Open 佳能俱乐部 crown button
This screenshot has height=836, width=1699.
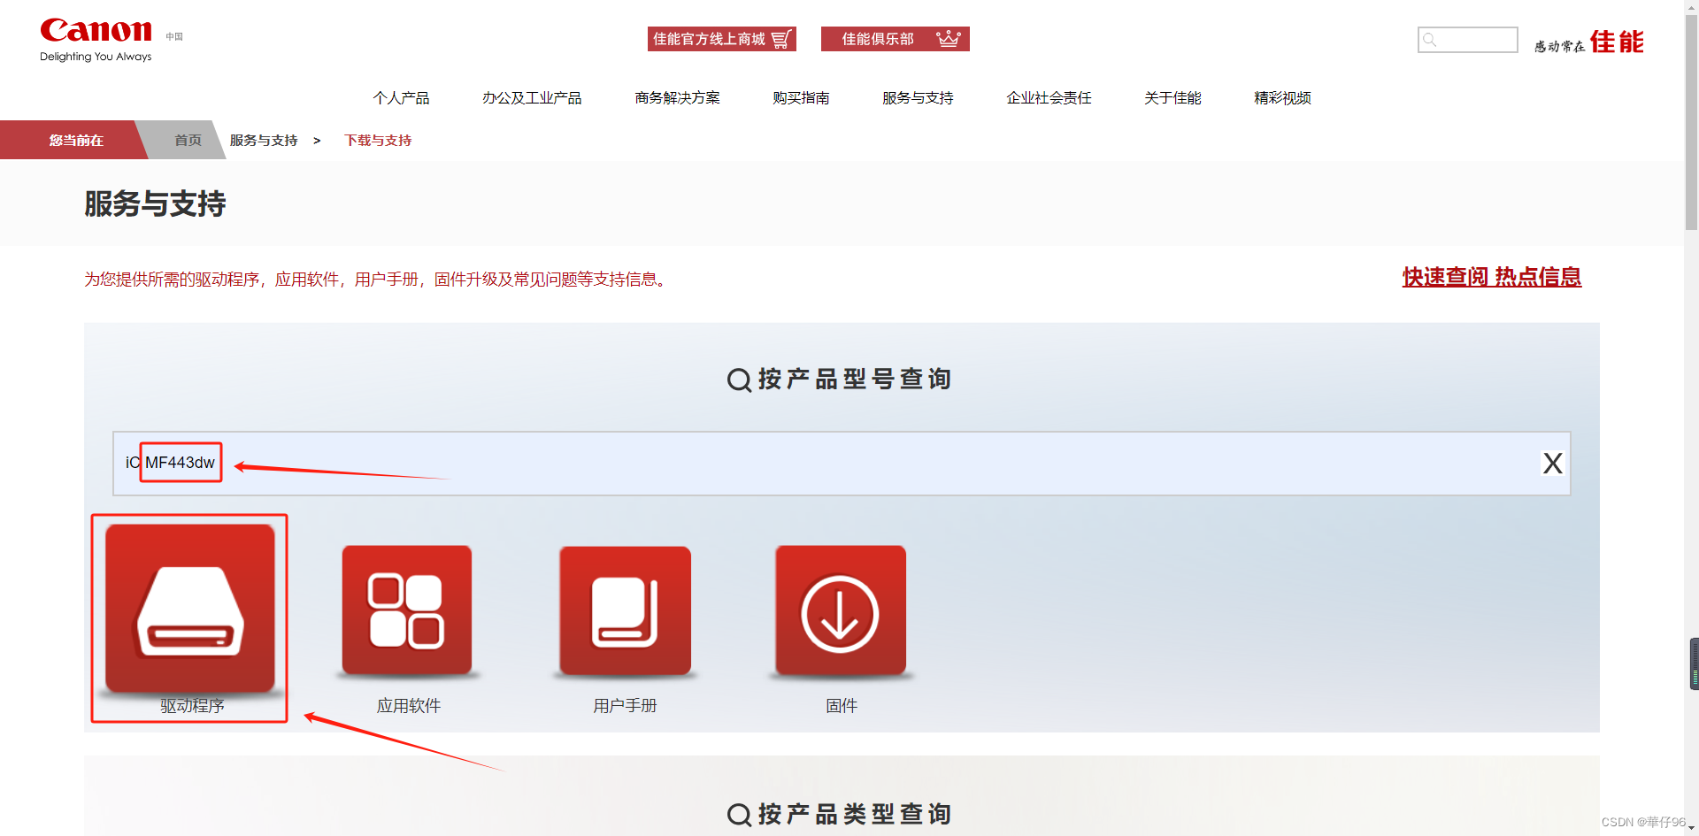pos(896,39)
